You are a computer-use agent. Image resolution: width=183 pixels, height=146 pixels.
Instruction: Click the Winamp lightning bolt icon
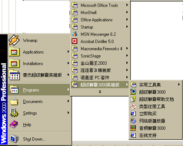point(14,40)
